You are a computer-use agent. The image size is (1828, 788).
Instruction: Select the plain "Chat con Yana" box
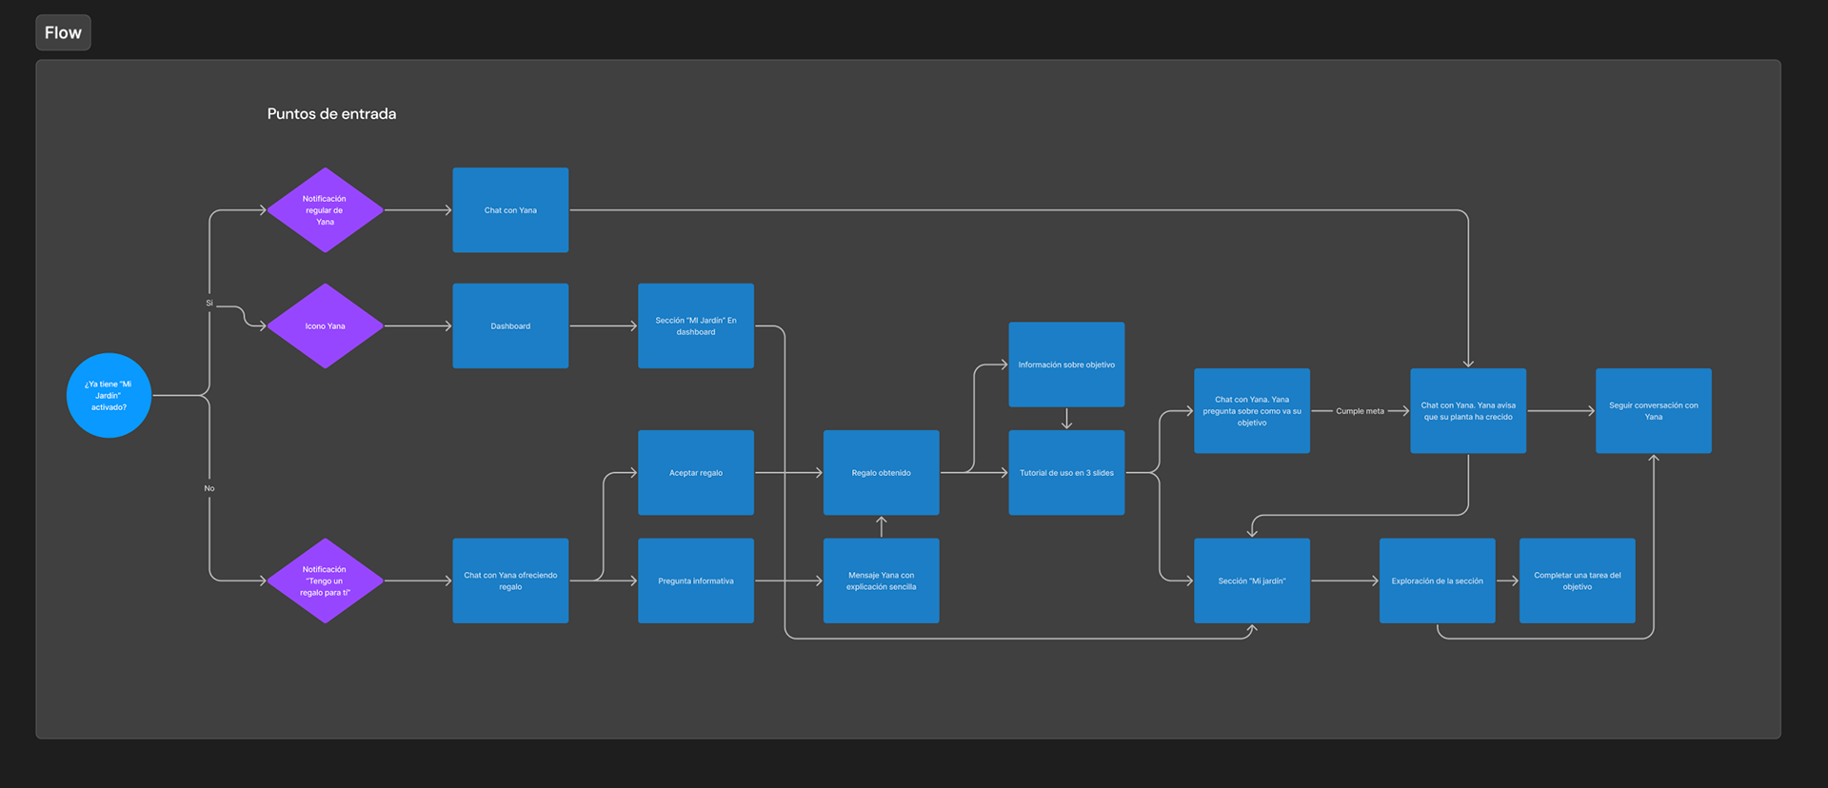tap(510, 210)
